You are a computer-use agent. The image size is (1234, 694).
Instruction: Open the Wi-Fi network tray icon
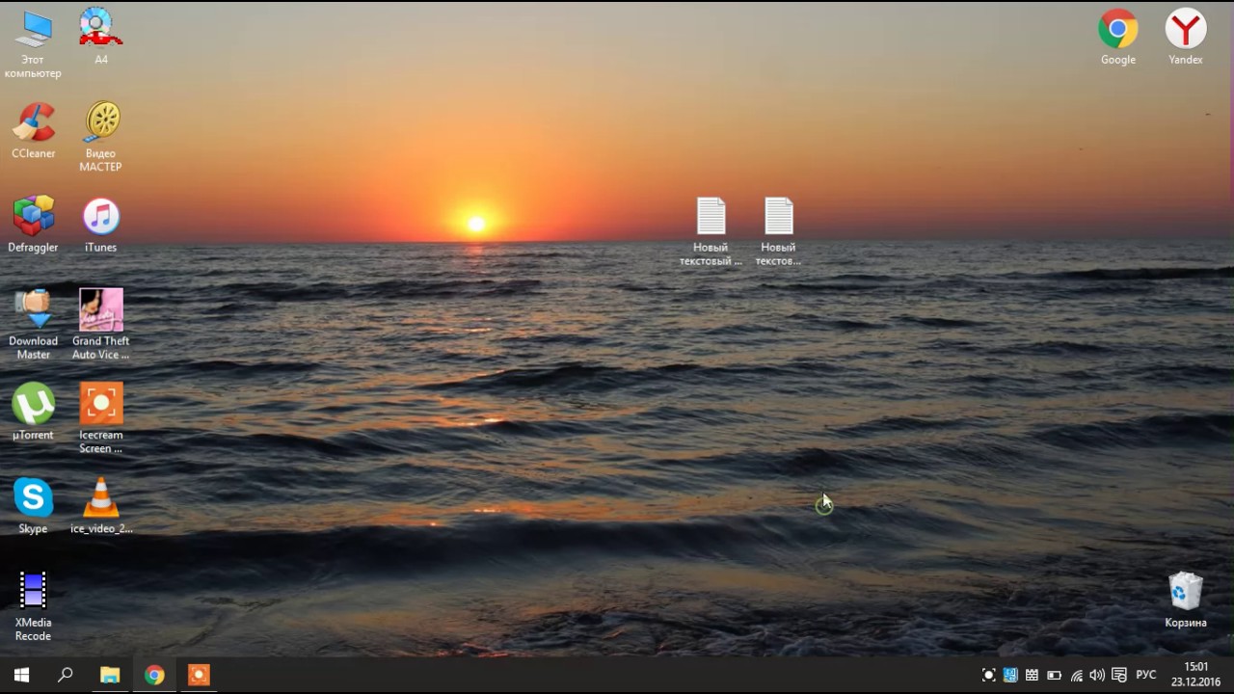tap(1076, 676)
